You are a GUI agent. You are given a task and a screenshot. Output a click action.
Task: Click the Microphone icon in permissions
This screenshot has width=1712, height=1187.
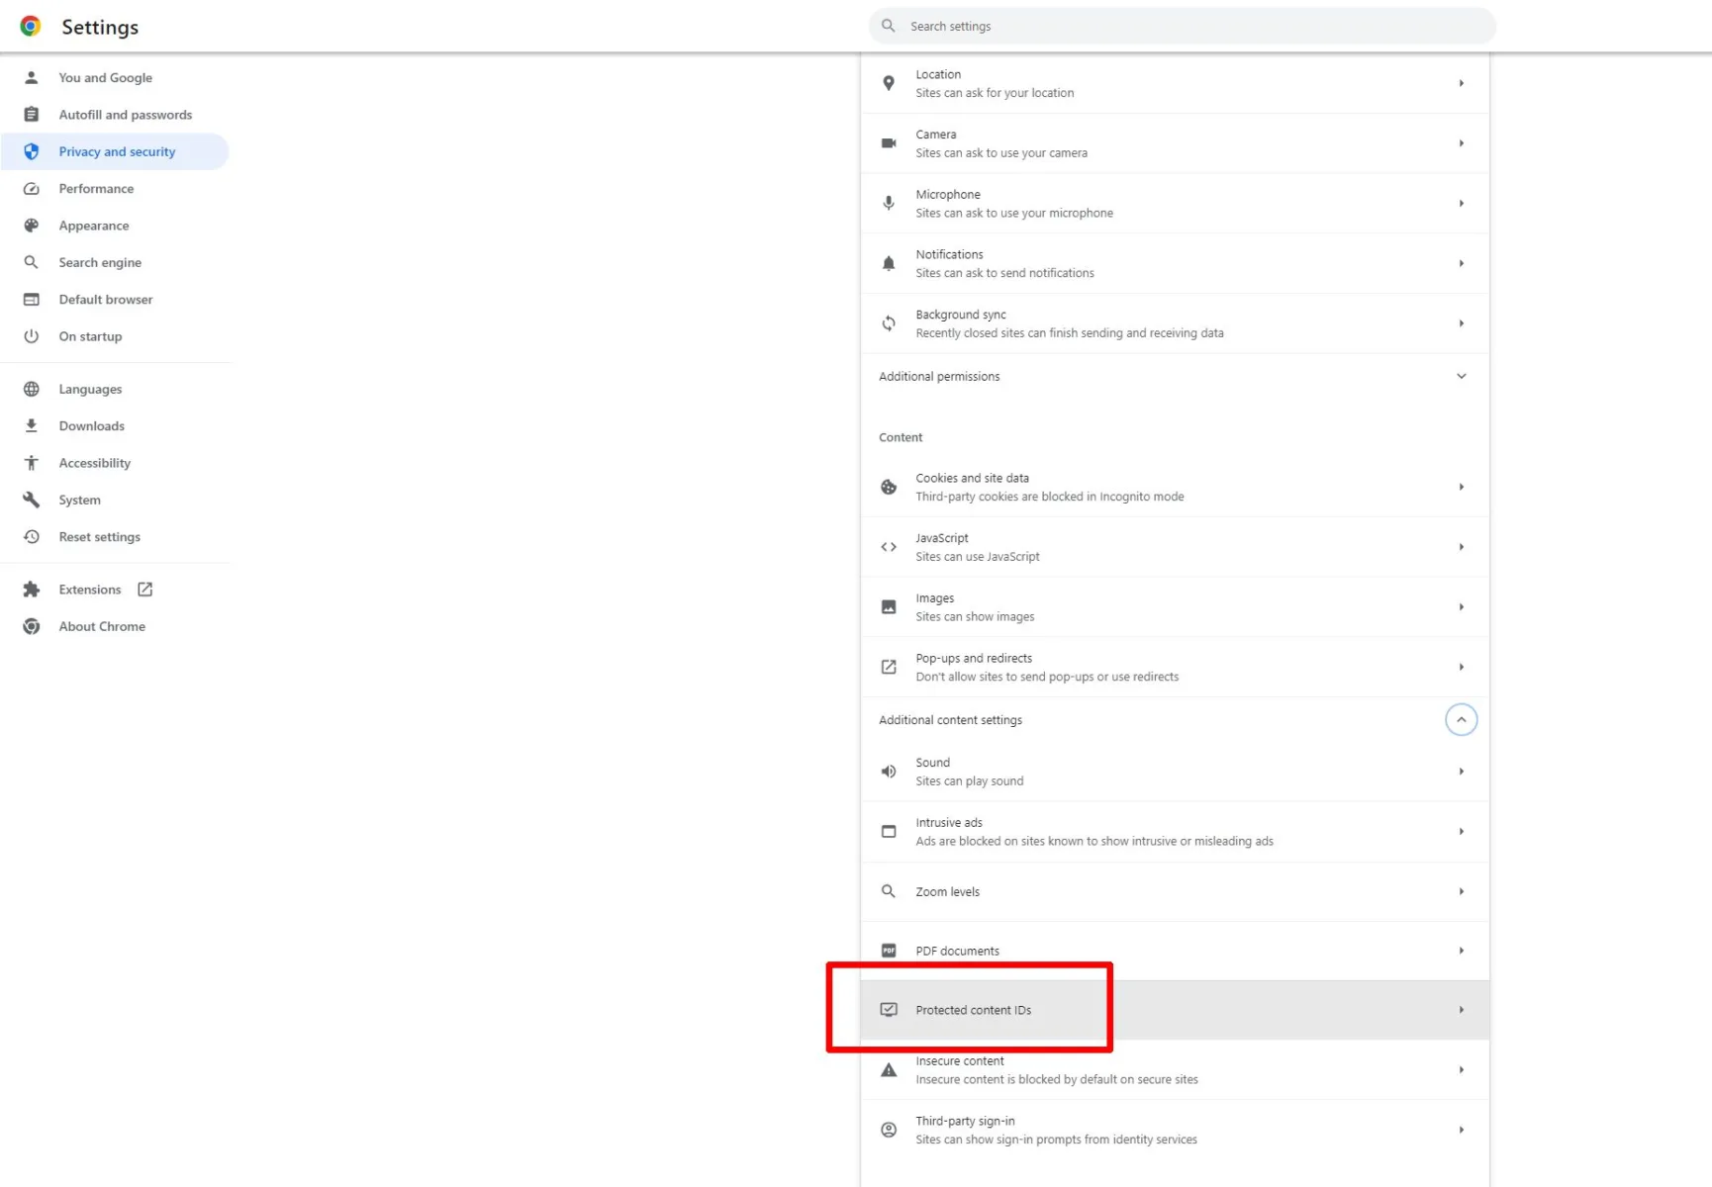coord(889,204)
